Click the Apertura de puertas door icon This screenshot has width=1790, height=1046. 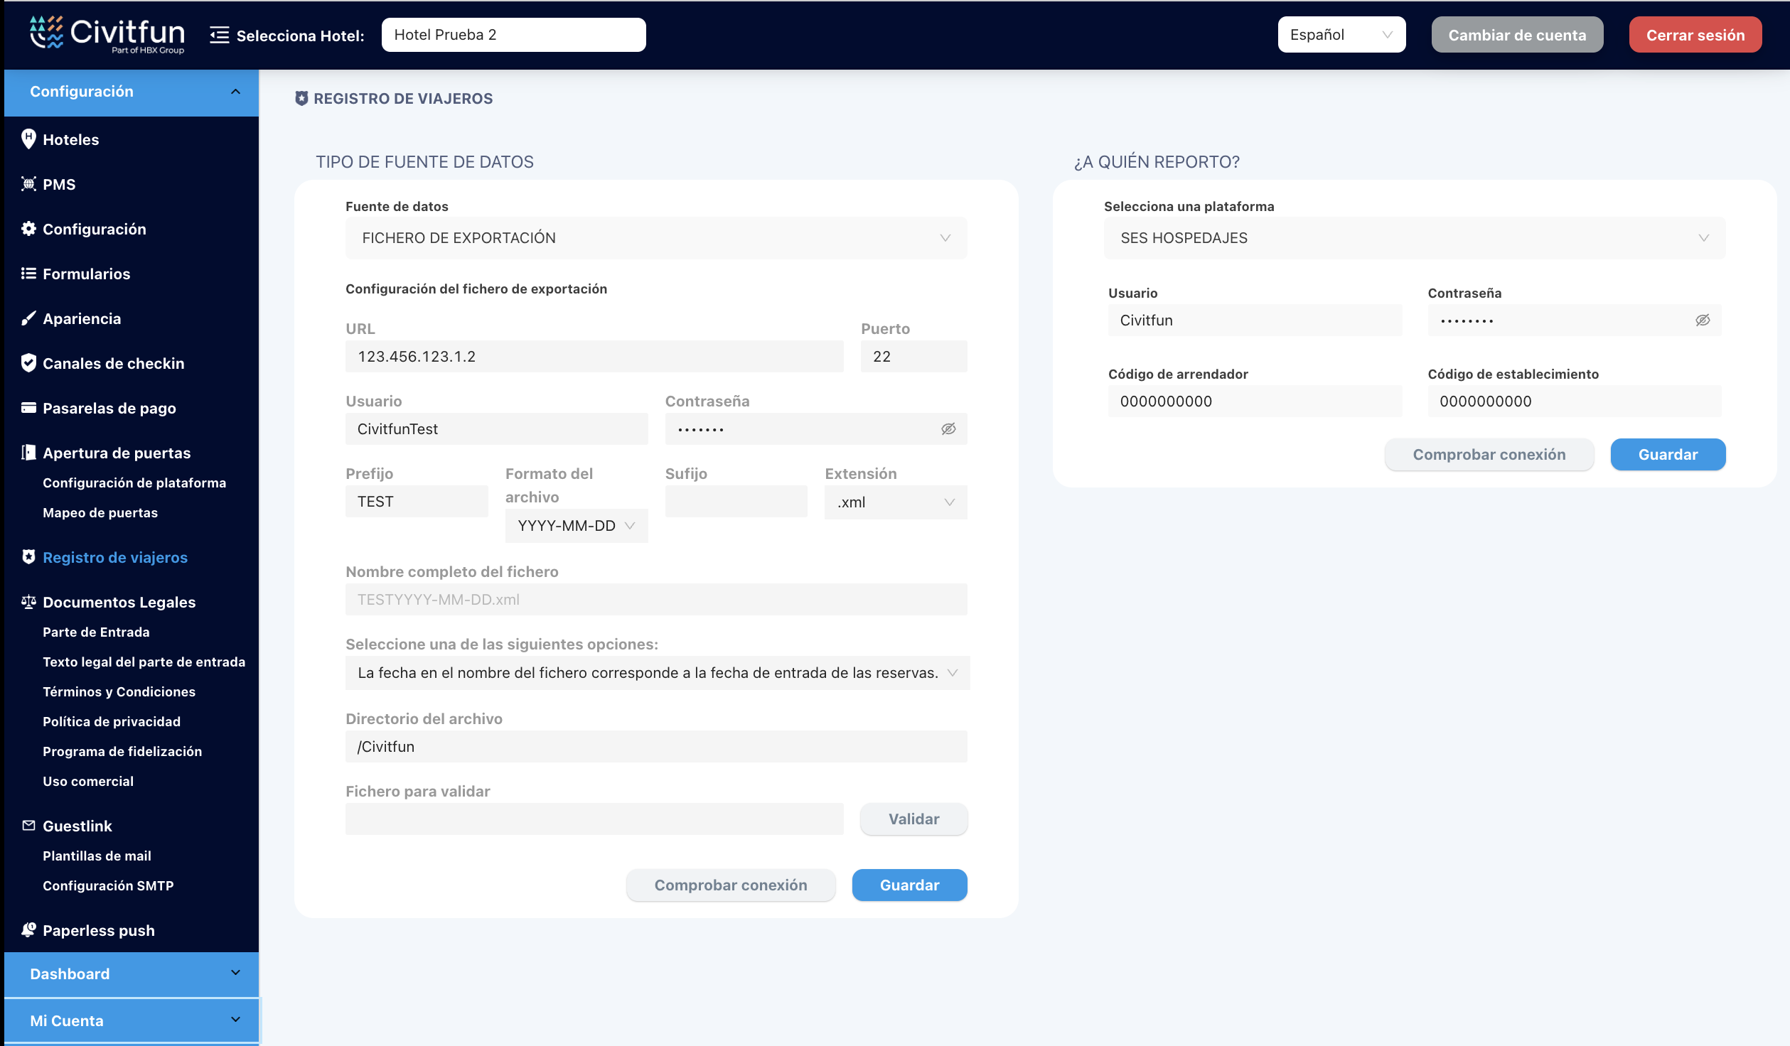(x=28, y=453)
